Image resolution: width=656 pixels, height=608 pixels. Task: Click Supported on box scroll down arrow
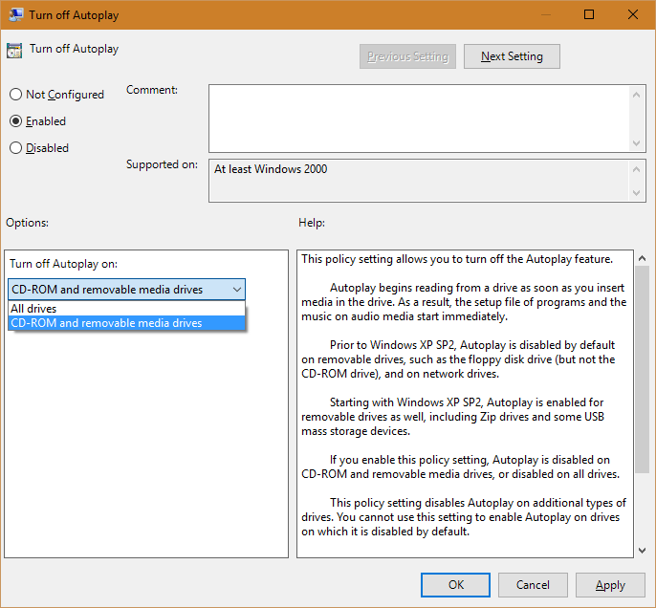636,193
